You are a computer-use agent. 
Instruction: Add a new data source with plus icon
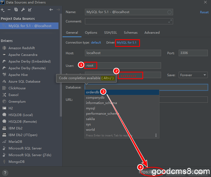point(3,10)
